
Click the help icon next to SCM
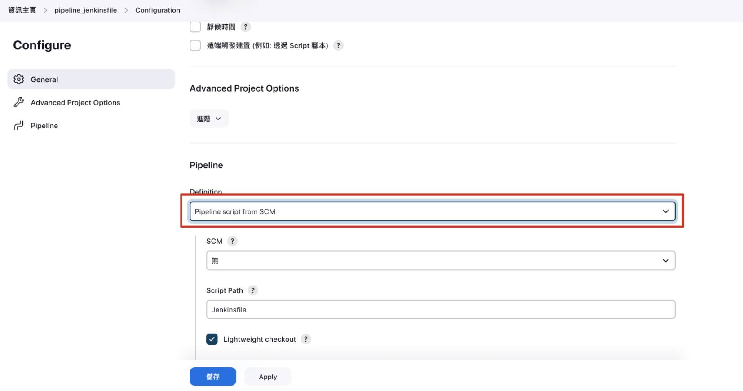[232, 241]
